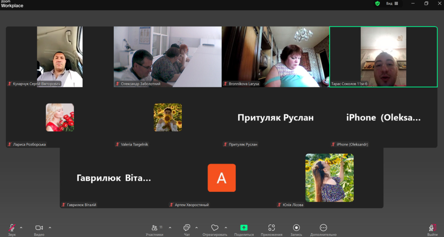Click Valeria Tsegelnik sunflower profile picture
This screenshot has height=237, width=444.
pos(168,117)
